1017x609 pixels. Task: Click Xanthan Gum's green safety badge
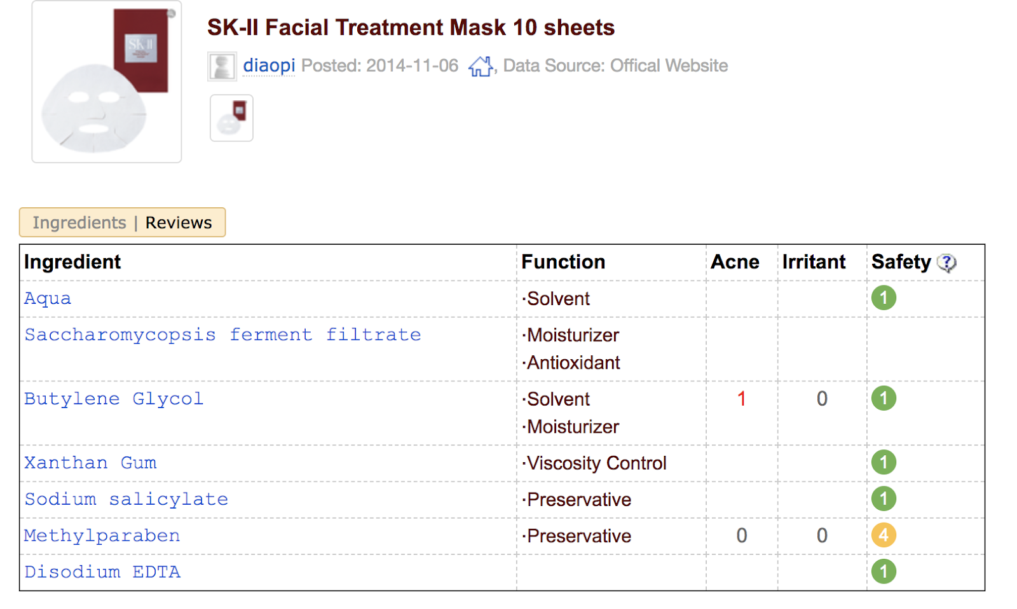click(x=884, y=462)
